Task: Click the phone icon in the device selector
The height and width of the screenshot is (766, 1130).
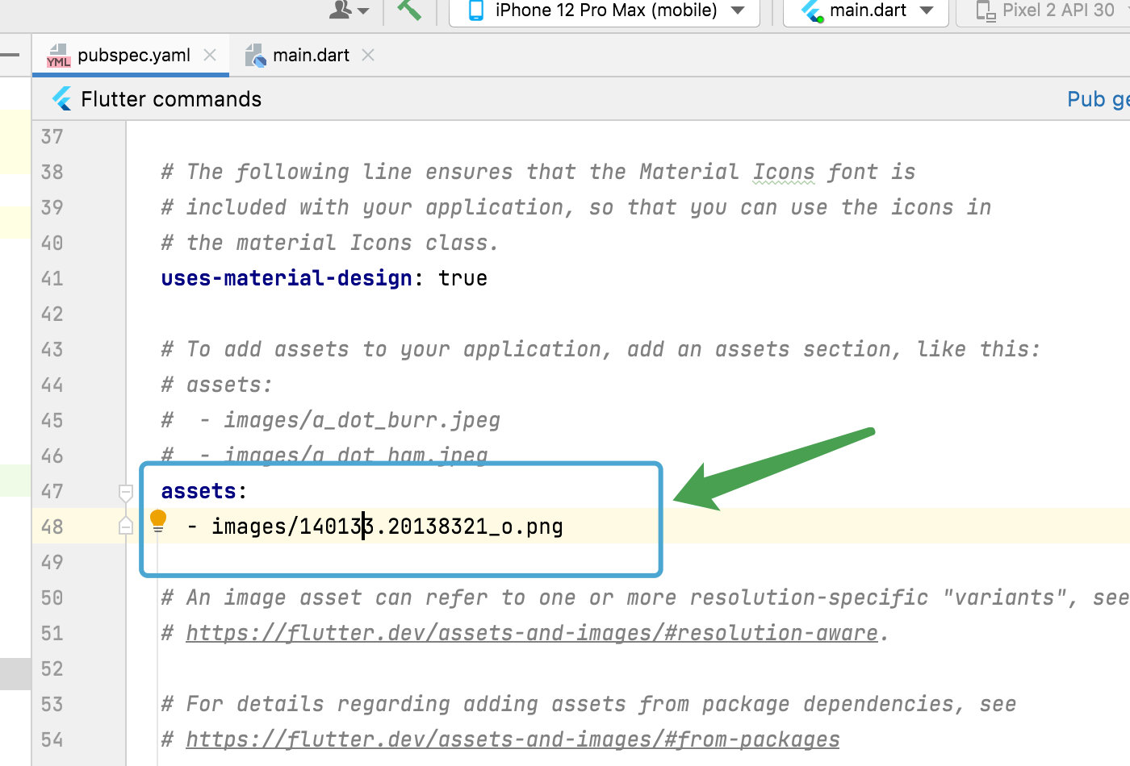Action: 476,10
